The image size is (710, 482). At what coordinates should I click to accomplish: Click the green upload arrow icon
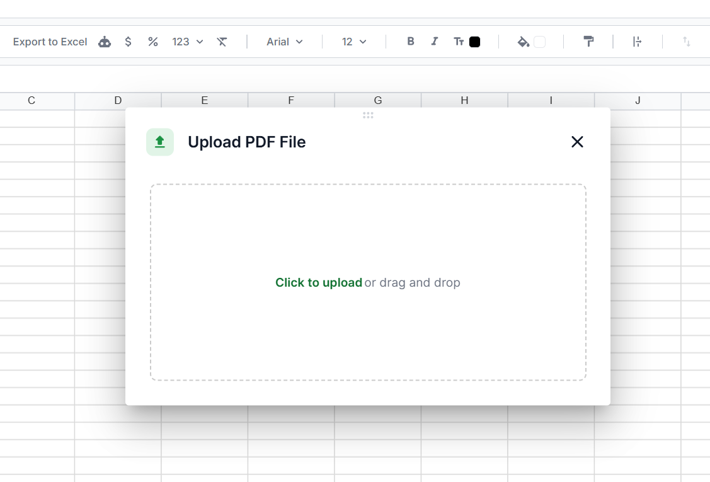pyautogui.click(x=160, y=142)
